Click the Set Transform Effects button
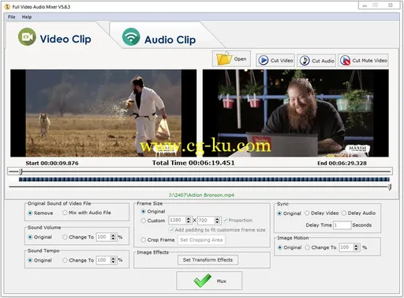The height and width of the screenshot is (298, 404). click(208, 260)
